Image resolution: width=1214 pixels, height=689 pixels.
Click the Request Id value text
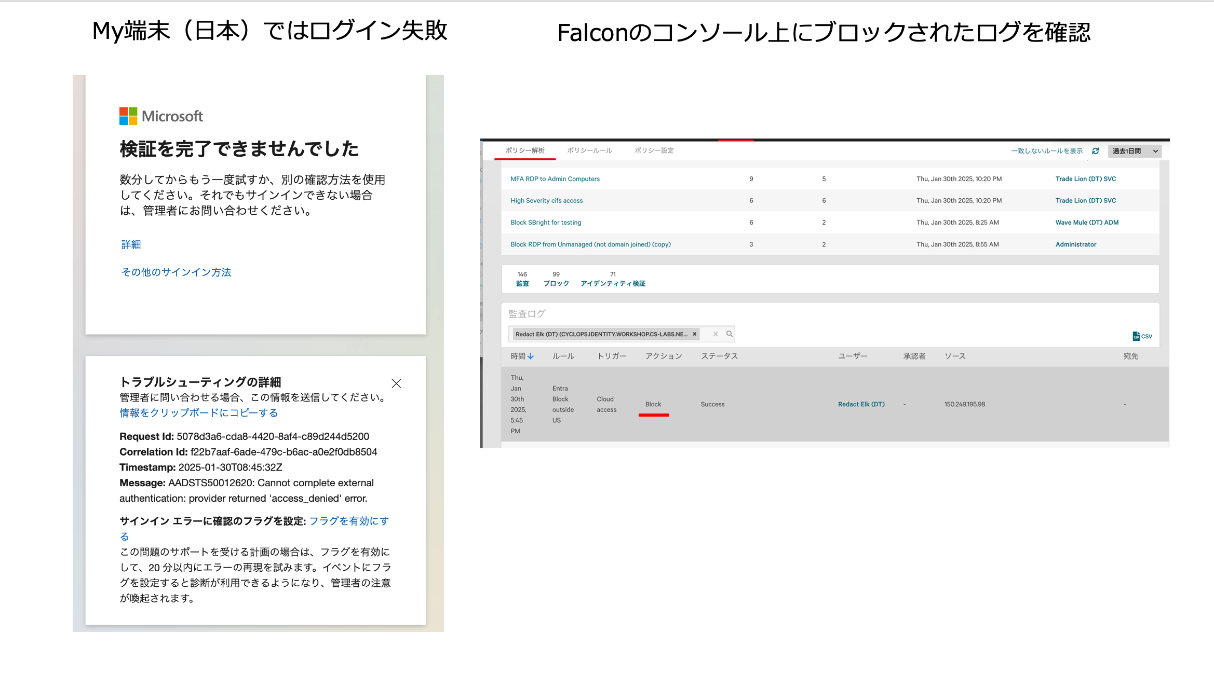(273, 437)
